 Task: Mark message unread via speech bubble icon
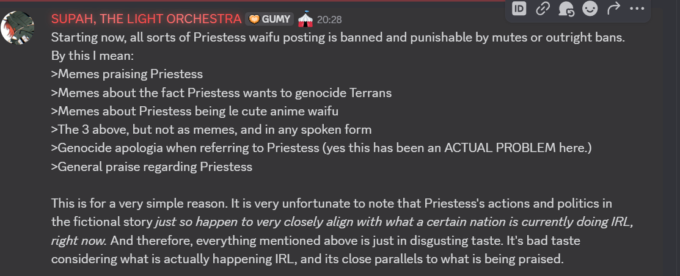(566, 8)
